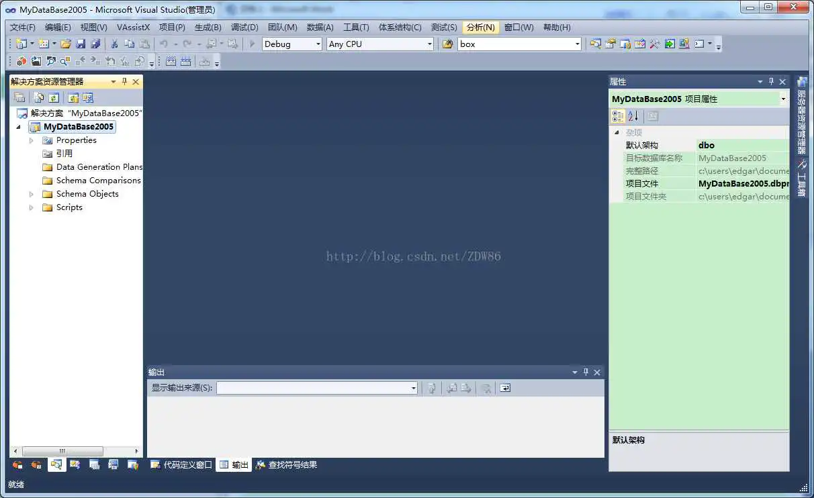The width and height of the screenshot is (814, 498).
Task: Click the Save All toolbar icon
Action: click(x=95, y=44)
